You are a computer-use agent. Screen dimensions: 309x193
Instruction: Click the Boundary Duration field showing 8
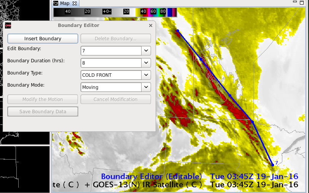tap(111, 63)
